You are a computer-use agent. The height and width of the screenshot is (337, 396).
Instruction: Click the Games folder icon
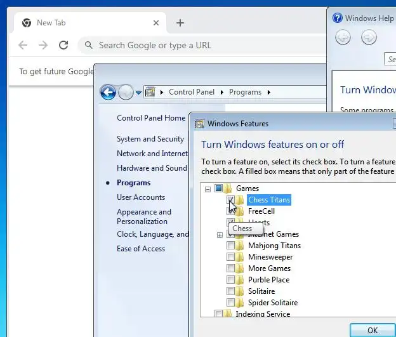tap(228, 188)
